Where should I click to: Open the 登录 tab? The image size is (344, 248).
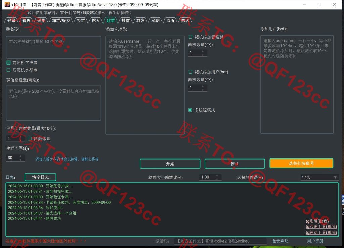point(11,21)
